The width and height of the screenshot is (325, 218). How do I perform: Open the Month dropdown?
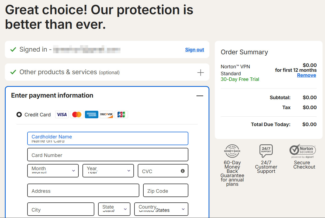[53, 171]
